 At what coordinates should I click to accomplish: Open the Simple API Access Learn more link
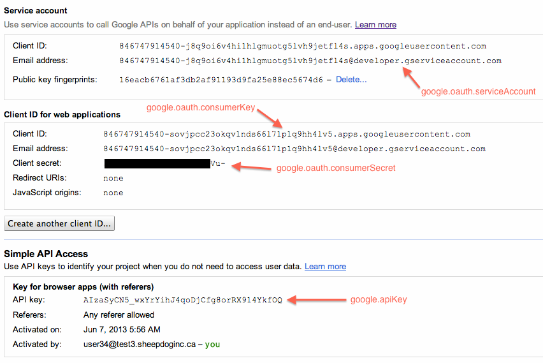pyautogui.click(x=325, y=266)
